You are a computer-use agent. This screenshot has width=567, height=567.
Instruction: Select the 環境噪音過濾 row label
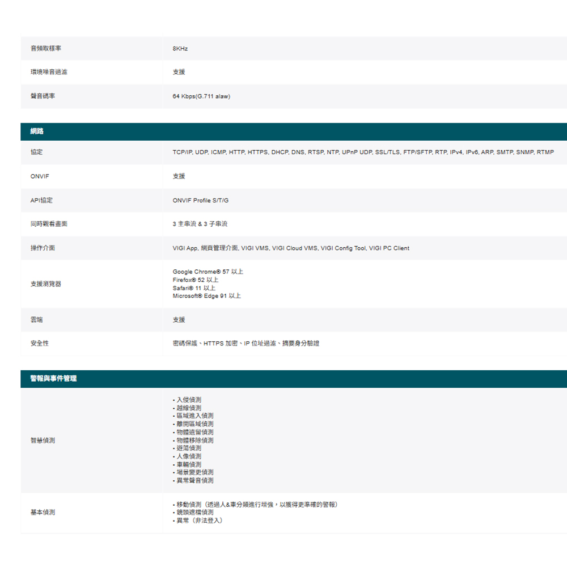coord(49,73)
